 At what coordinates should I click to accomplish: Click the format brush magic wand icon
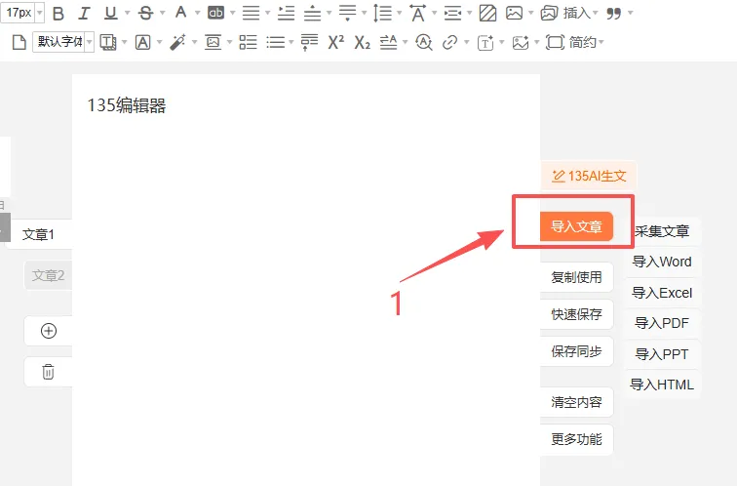[177, 42]
